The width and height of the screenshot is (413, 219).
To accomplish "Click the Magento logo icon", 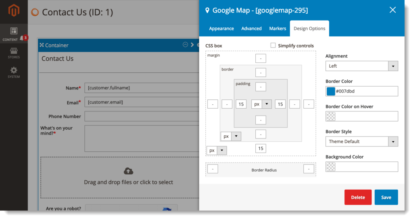I will [x=14, y=11].
